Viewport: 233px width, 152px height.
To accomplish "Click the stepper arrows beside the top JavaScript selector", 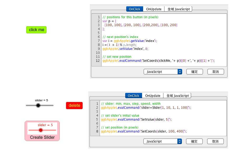I will click(x=179, y=72).
